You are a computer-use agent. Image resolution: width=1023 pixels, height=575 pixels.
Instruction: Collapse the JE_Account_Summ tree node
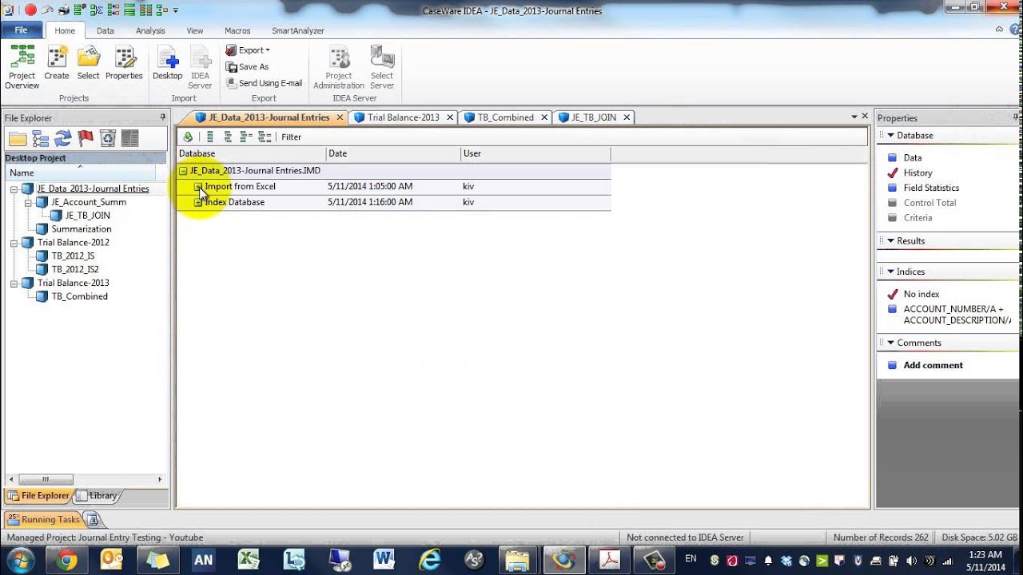pos(28,203)
